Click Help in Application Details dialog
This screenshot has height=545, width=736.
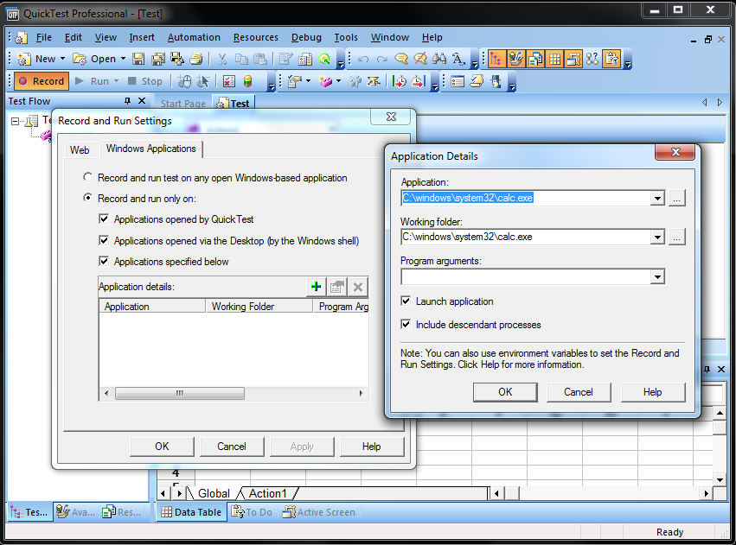[653, 392]
